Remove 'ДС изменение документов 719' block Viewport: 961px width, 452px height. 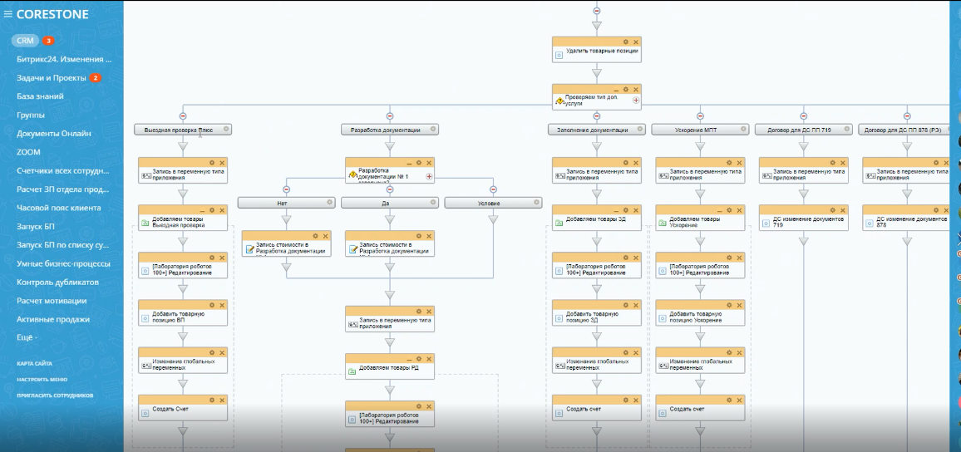844,210
